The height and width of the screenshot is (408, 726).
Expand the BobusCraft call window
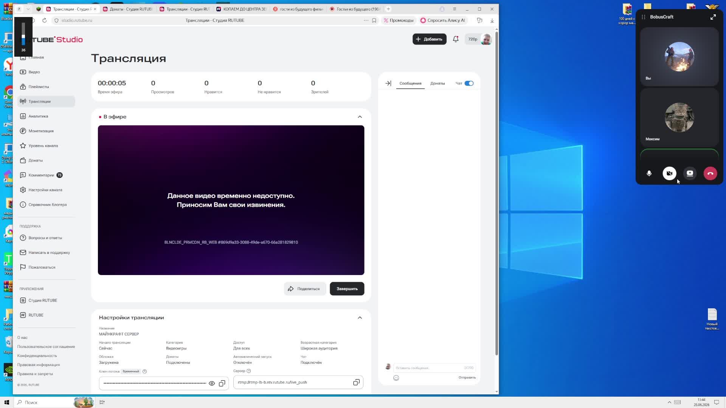[x=713, y=17]
